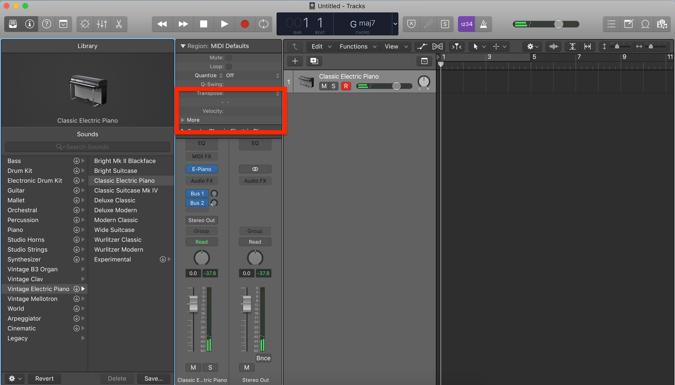Image resolution: width=675 pixels, height=385 pixels.
Task: Click the Bus 1 send slot
Action: (197, 194)
